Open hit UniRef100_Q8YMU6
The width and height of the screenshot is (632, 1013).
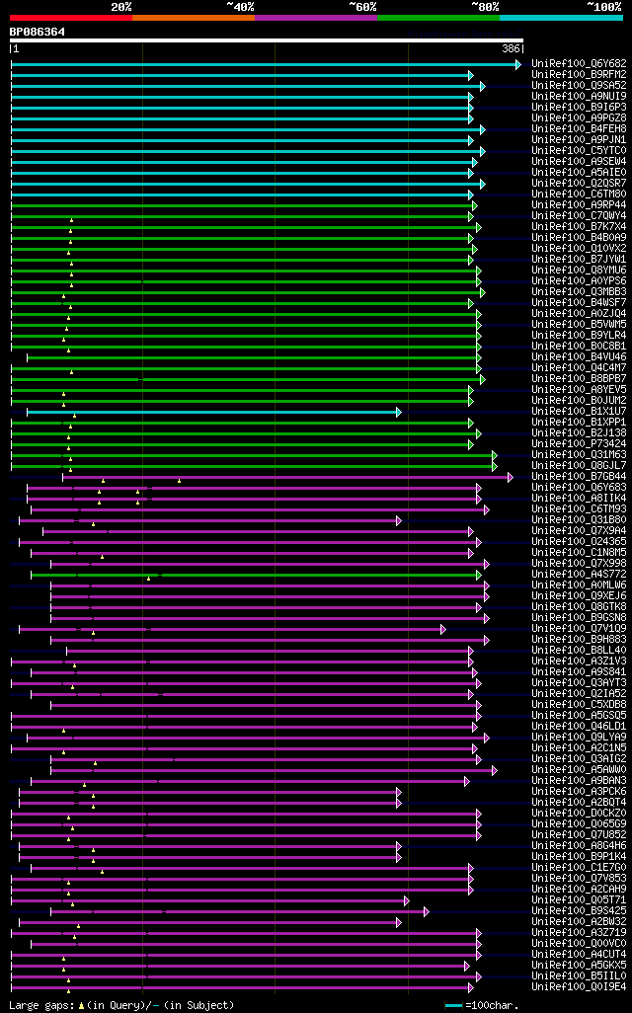pos(579,271)
